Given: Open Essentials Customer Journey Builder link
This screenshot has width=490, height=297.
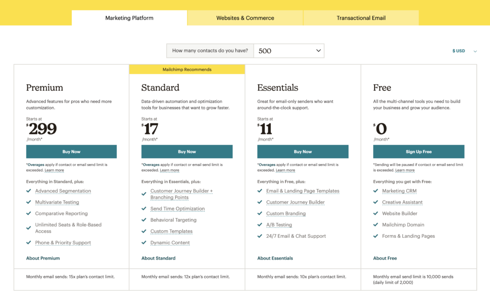Looking at the screenshot, I should 295,202.
